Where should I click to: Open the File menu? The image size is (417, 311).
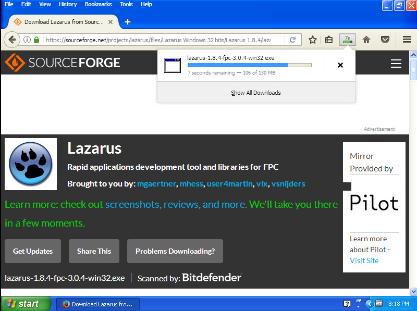[9, 4]
